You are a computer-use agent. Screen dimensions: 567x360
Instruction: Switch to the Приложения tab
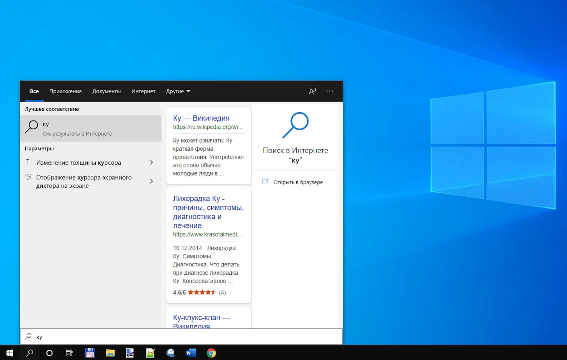click(x=65, y=91)
